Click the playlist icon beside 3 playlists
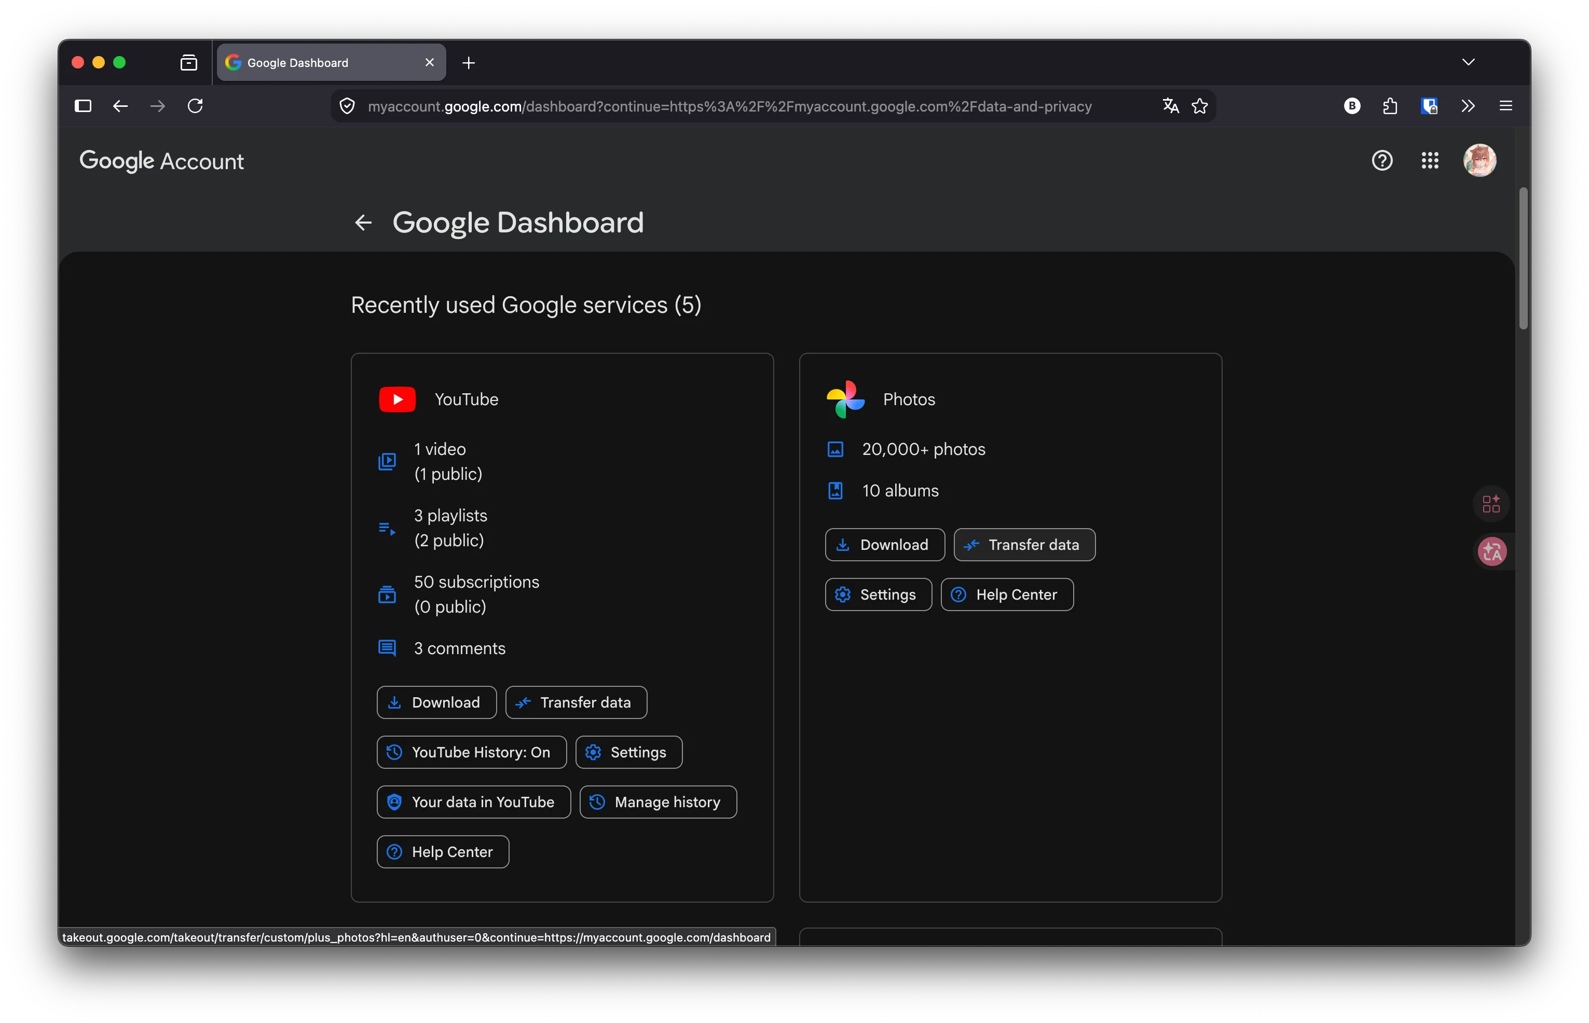 (x=387, y=529)
